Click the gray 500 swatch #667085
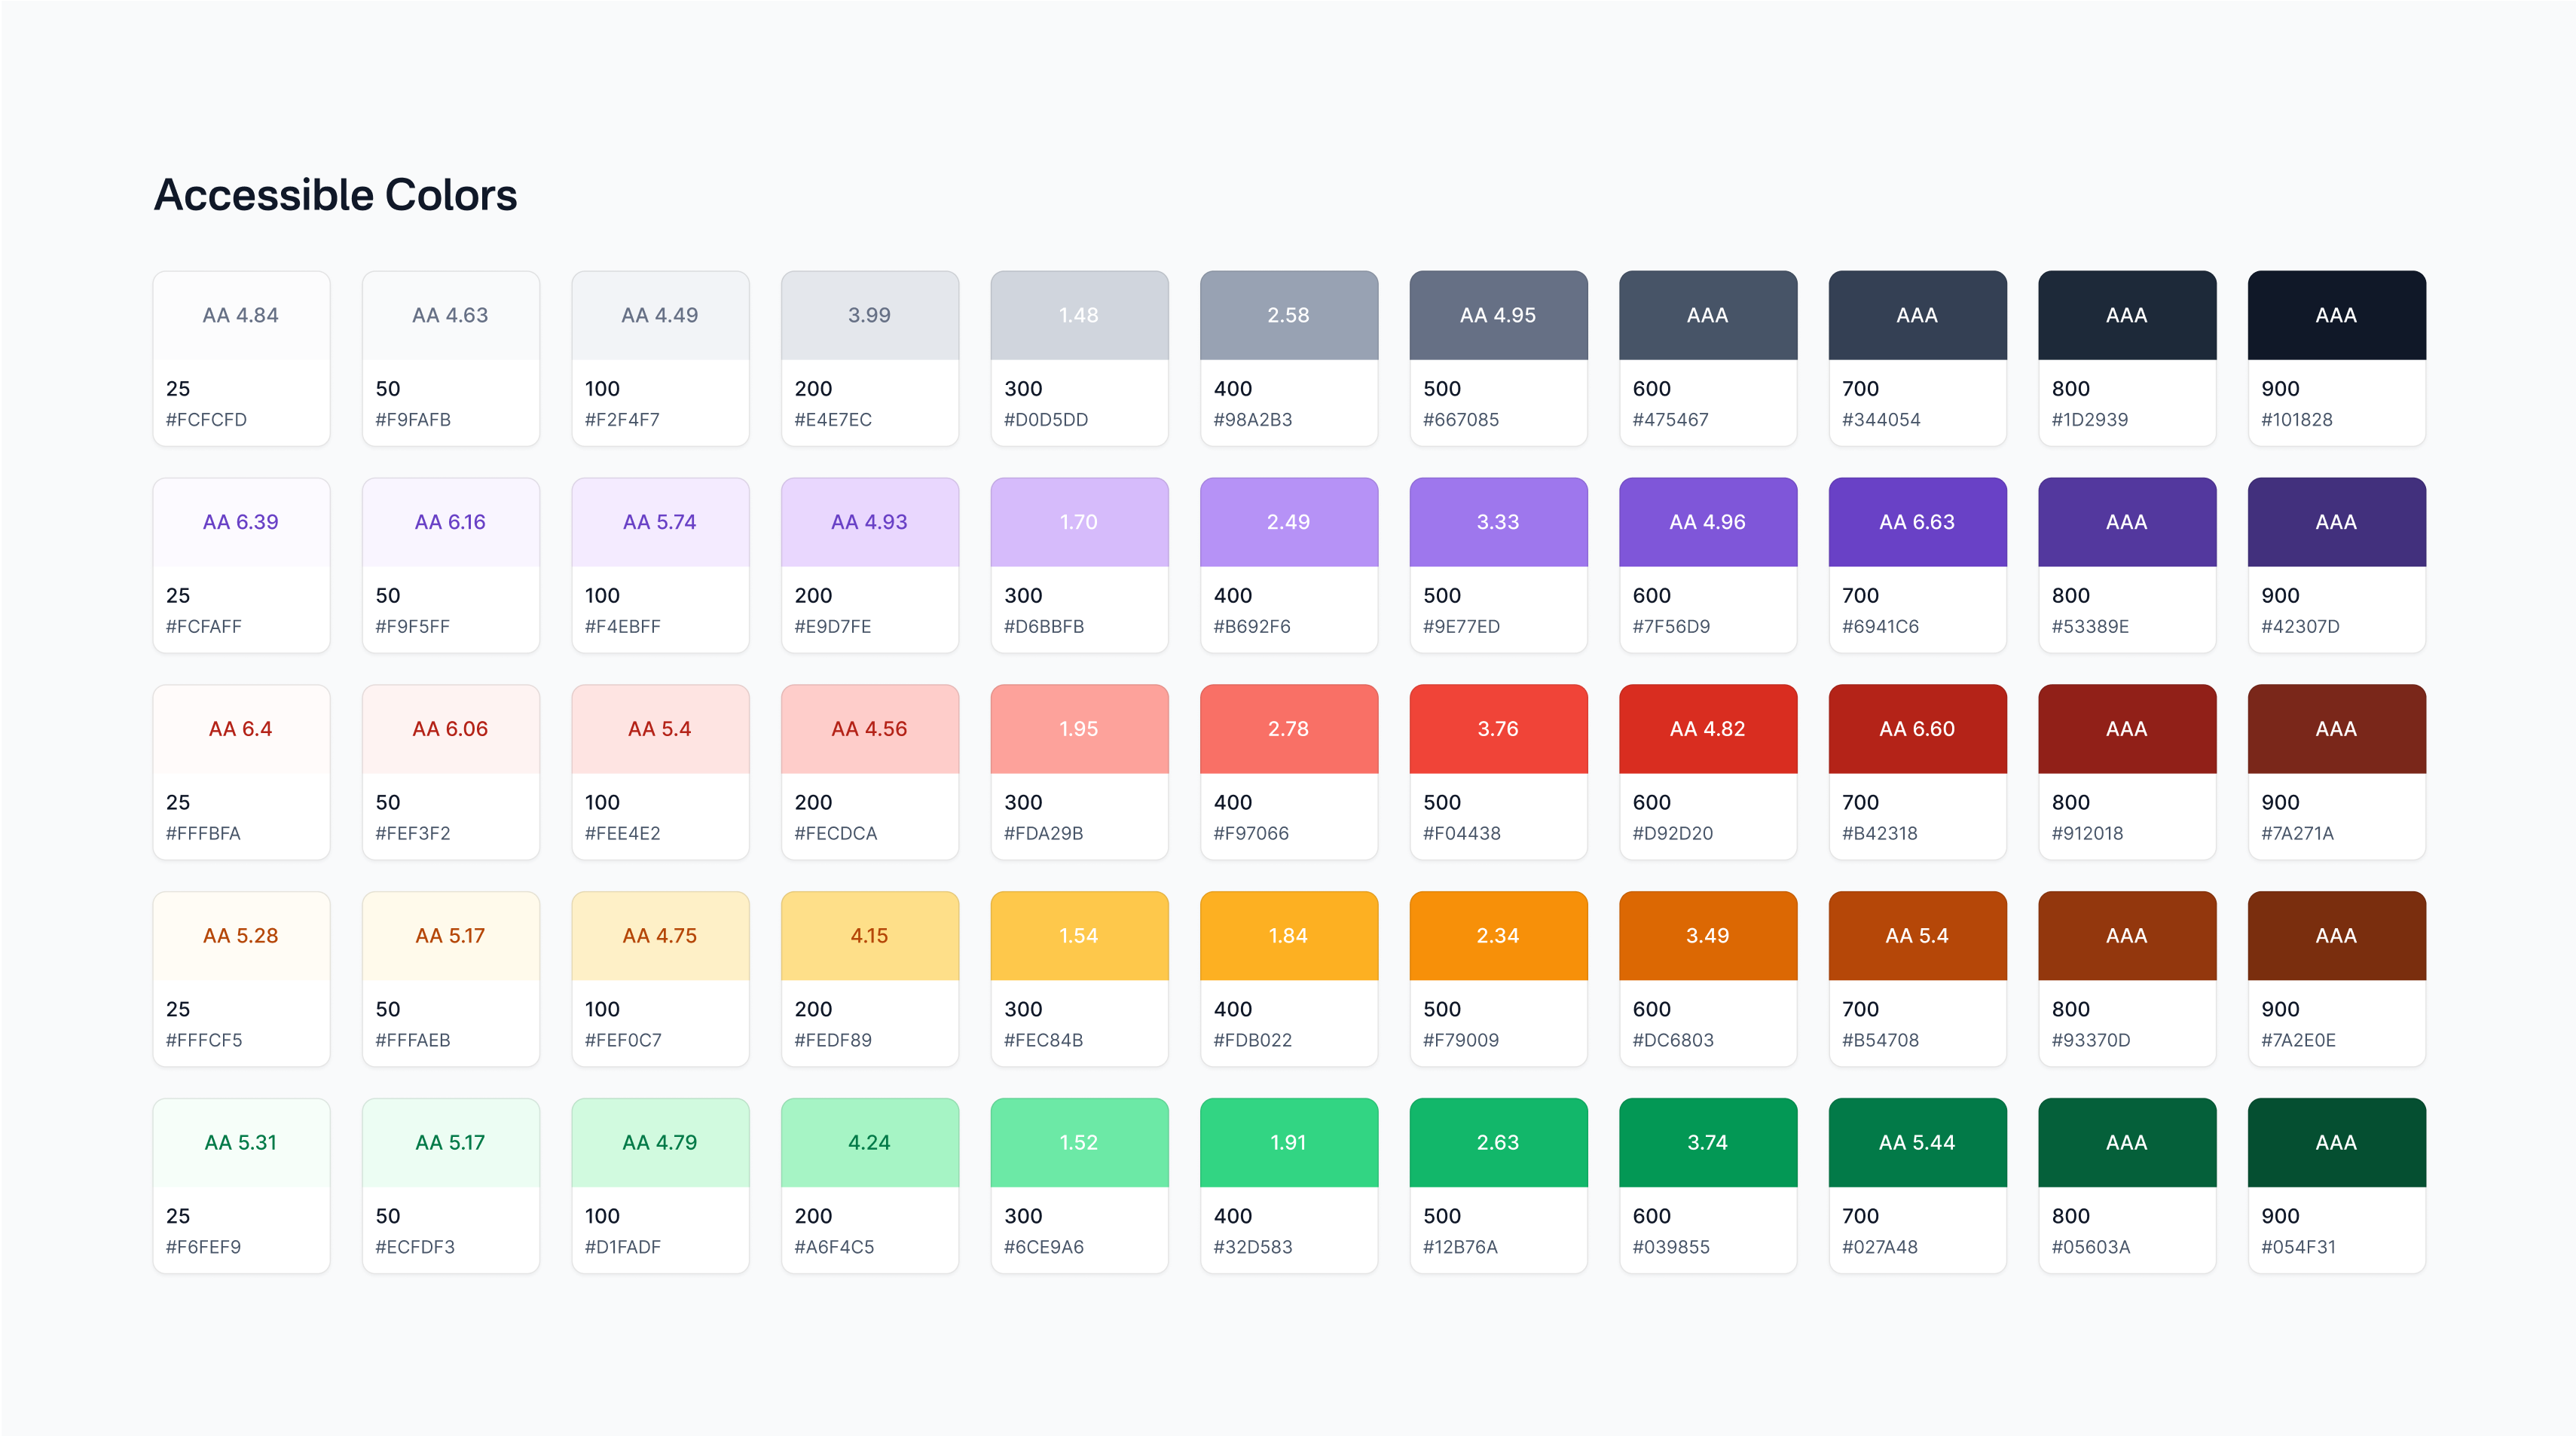Viewport: 2576px width, 1436px height. click(x=1498, y=316)
